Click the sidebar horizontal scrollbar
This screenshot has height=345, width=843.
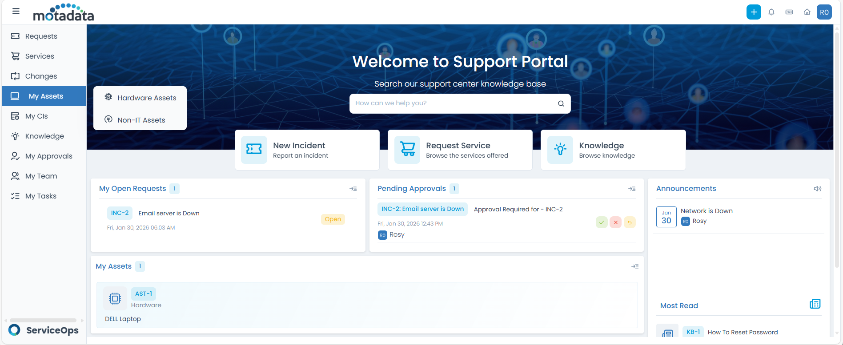coord(43,320)
